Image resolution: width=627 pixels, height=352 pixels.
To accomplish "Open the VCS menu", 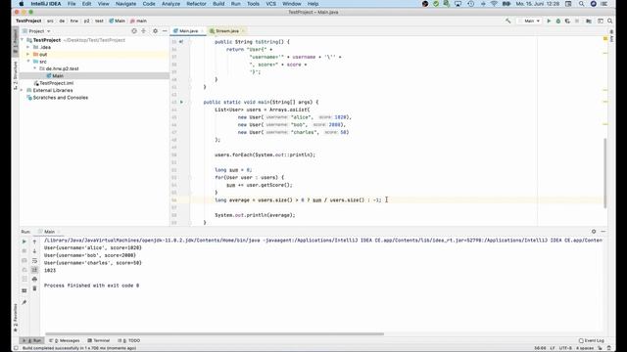I will [x=271, y=4].
